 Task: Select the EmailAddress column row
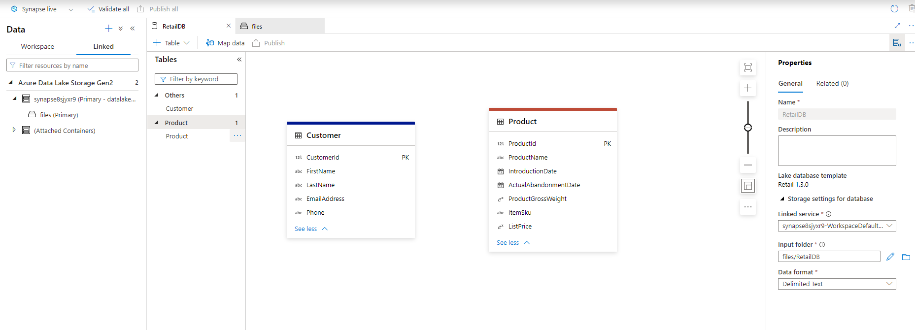pos(351,198)
